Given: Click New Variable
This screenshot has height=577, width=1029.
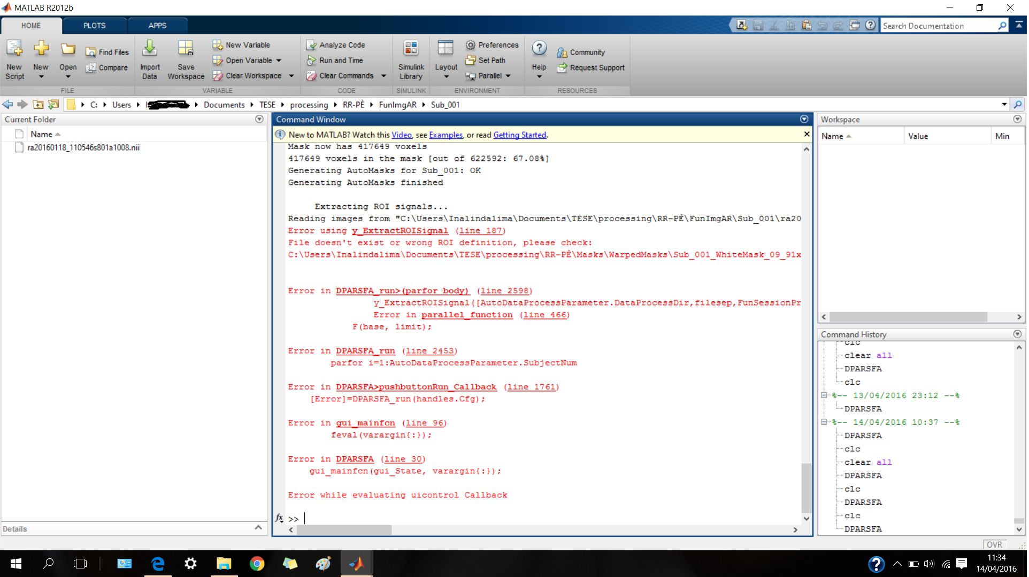Looking at the screenshot, I should [241, 45].
